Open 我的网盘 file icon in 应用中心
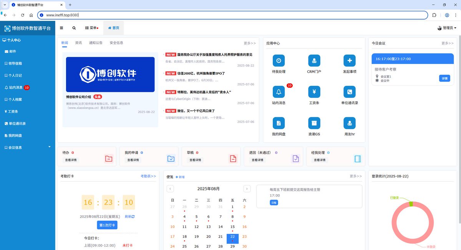This screenshot has height=250, width=461. coord(279,123)
